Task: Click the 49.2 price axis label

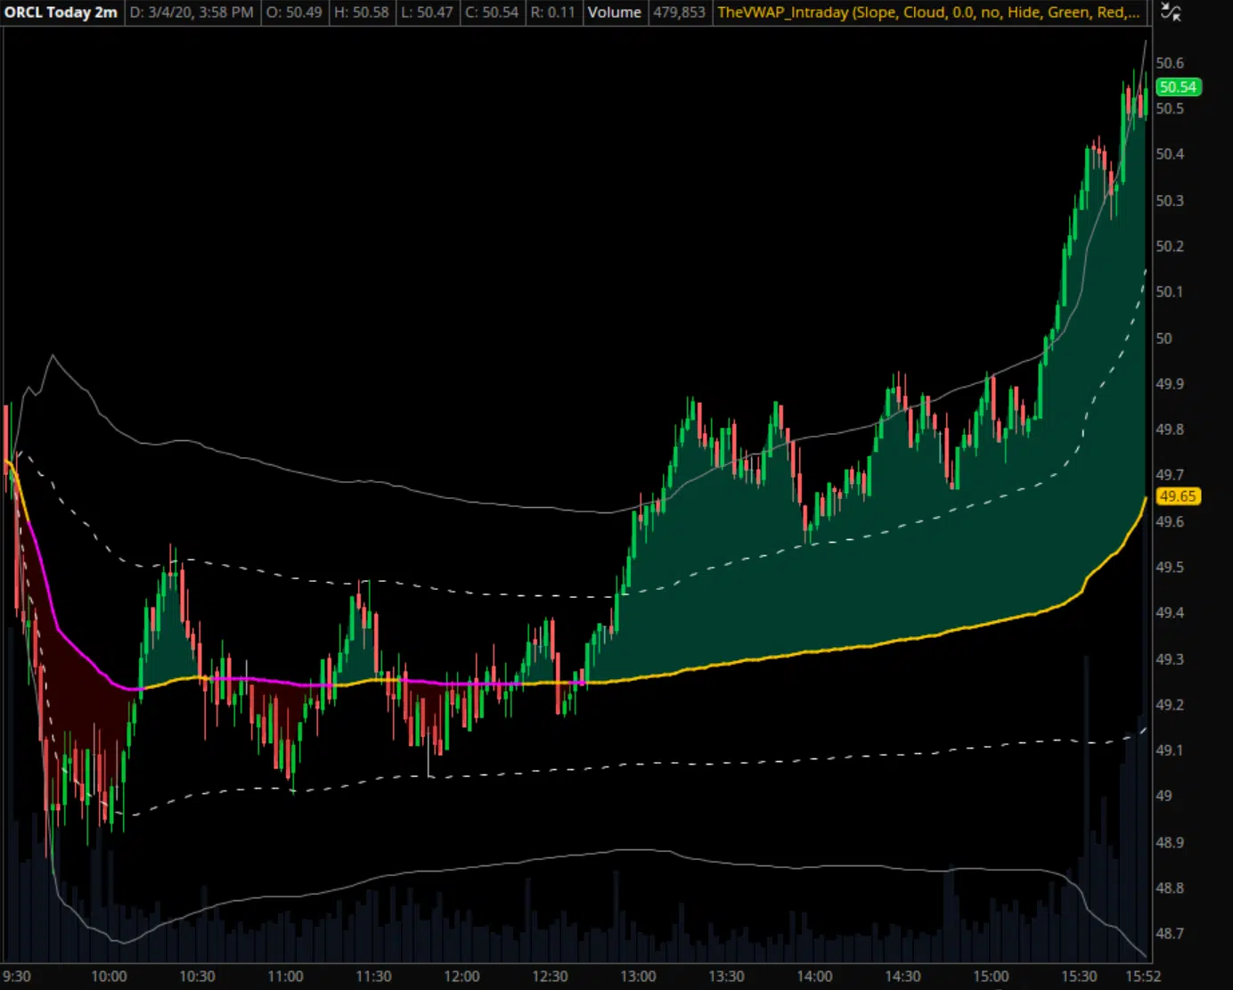Action: 1170,704
